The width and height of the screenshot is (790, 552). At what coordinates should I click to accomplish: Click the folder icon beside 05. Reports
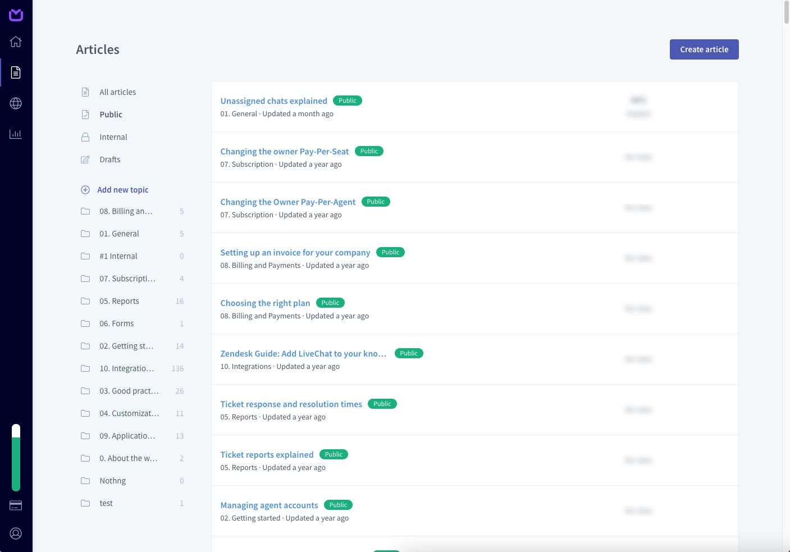85,301
